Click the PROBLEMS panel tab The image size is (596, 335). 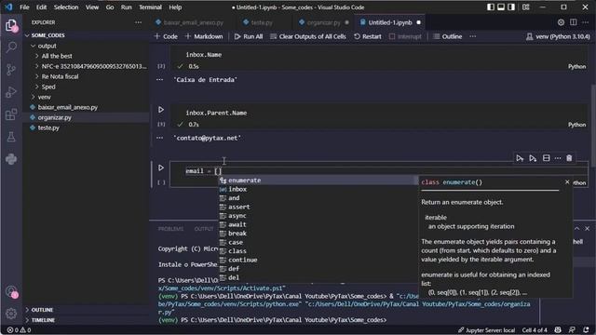coord(170,229)
